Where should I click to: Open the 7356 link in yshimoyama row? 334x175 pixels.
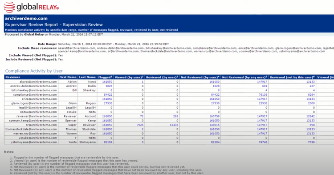pos(311,142)
